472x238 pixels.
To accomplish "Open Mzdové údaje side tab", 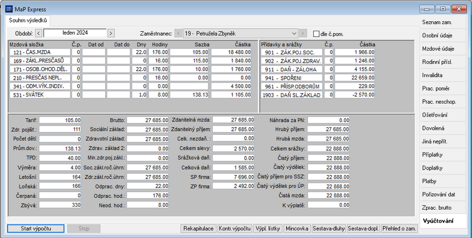I will pos(443,49).
